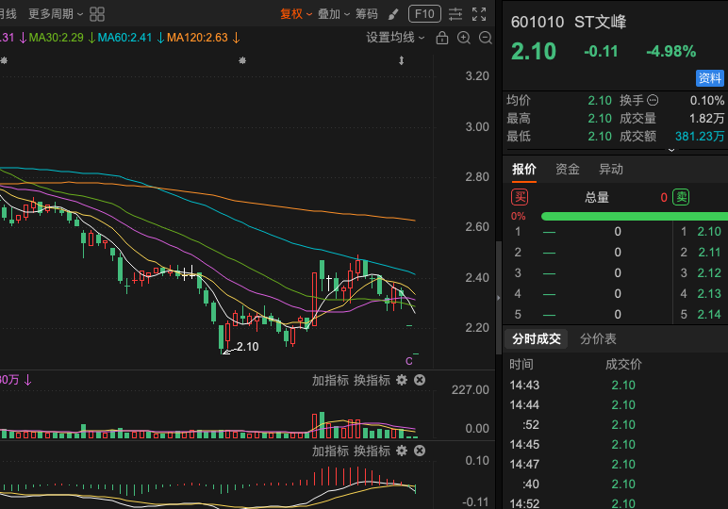728x509 pixels.
Task: Close the MACD indicator panel
Action: tap(420, 451)
